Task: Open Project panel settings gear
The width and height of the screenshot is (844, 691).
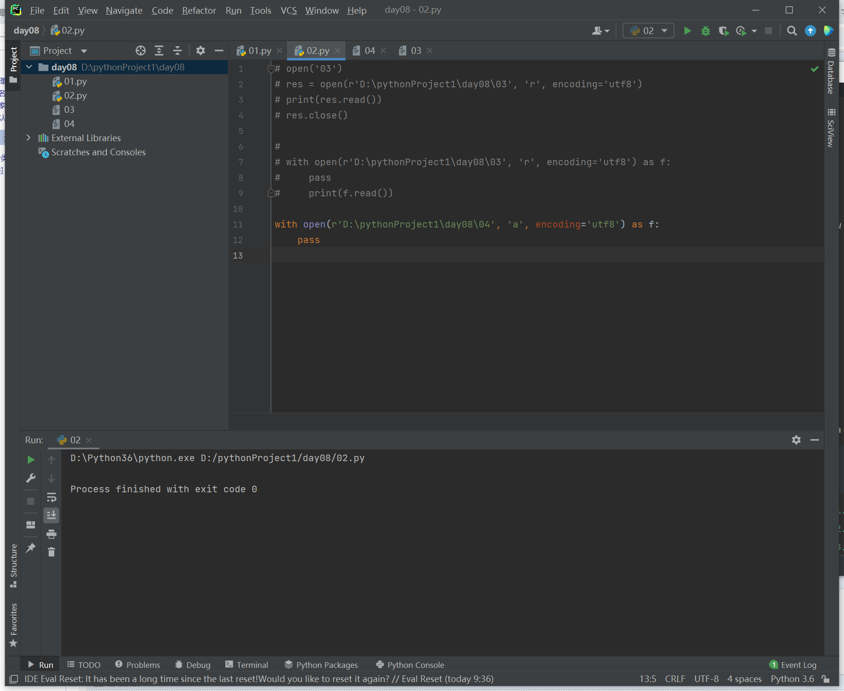Action: [x=201, y=51]
